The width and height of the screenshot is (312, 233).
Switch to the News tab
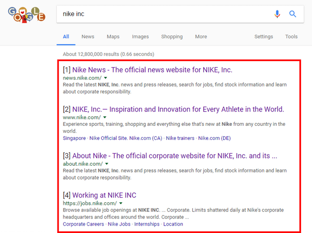coord(88,36)
